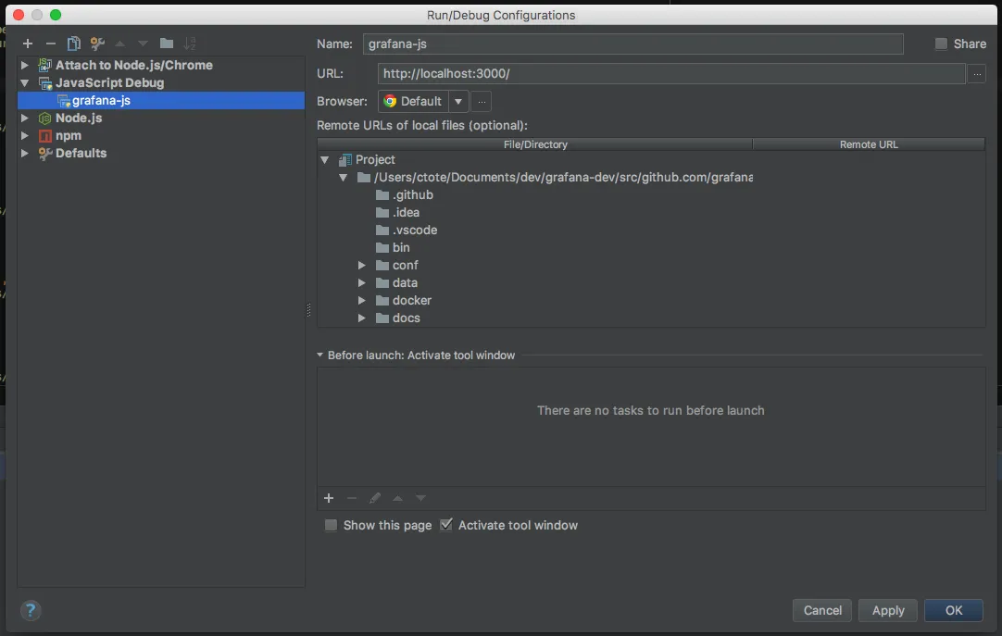
Task: Select grafana-js configuration
Action: coord(161,100)
